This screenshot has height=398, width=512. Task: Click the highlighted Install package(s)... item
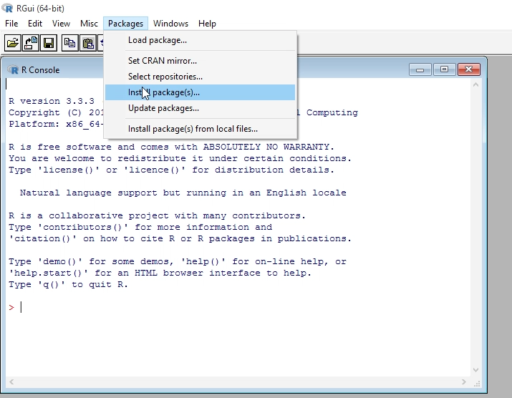(x=200, y=92)
